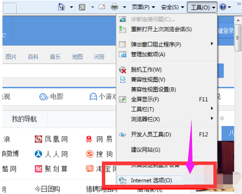Select 管理加载项(A) menu item
This screenshot has height=194, width=242.
click(x=166, y=54)
